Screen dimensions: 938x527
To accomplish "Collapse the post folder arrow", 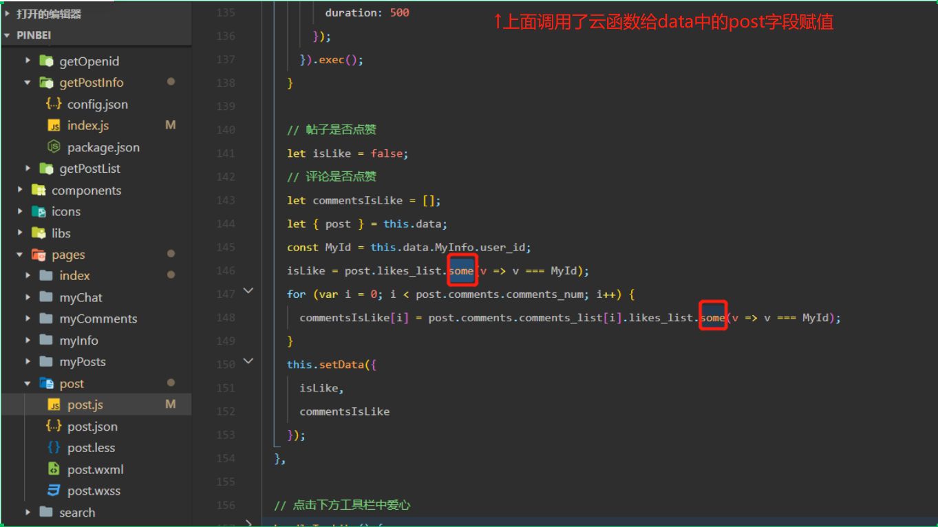I will click(28, 383).
